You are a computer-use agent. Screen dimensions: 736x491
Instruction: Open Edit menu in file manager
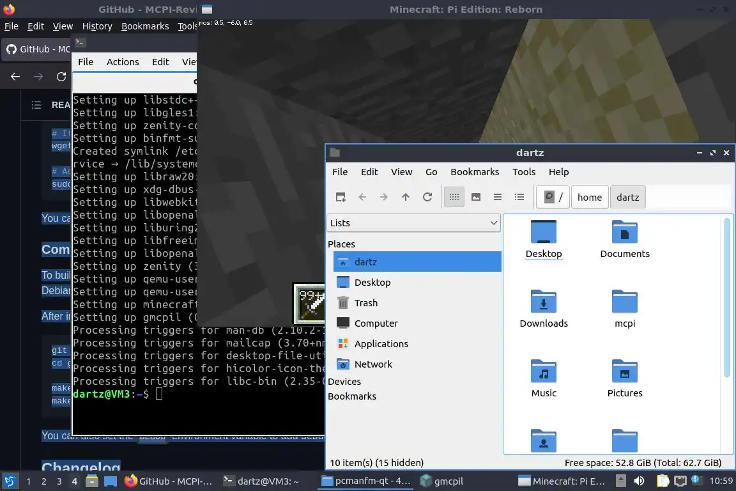[x=369, y=171]
